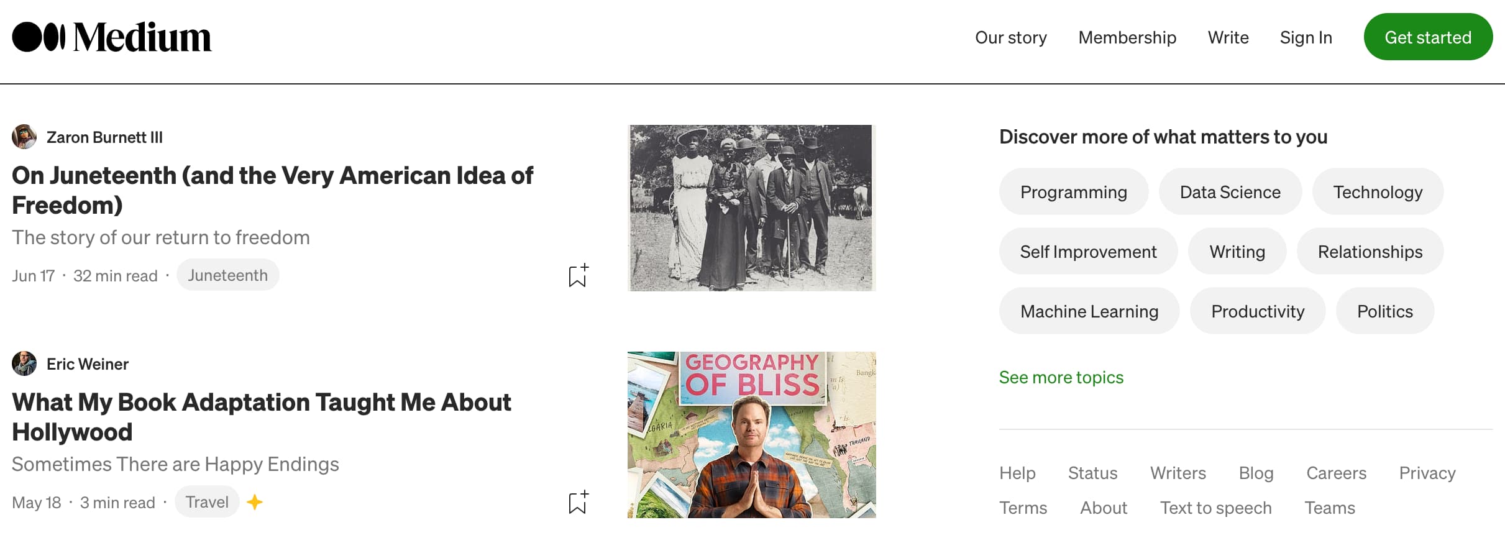Open the Travel tag

click(x=207, y=502)
